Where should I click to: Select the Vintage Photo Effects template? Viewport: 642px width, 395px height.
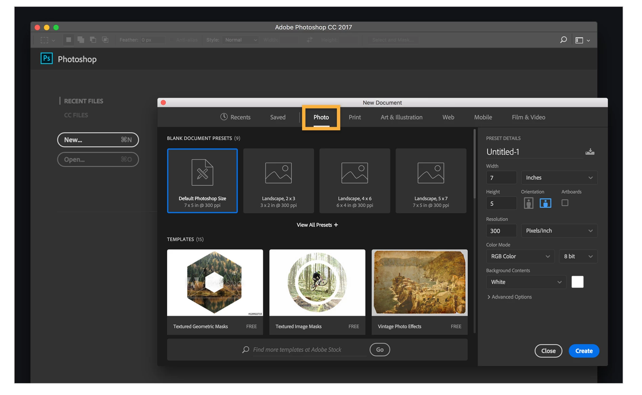coord(420,292)
